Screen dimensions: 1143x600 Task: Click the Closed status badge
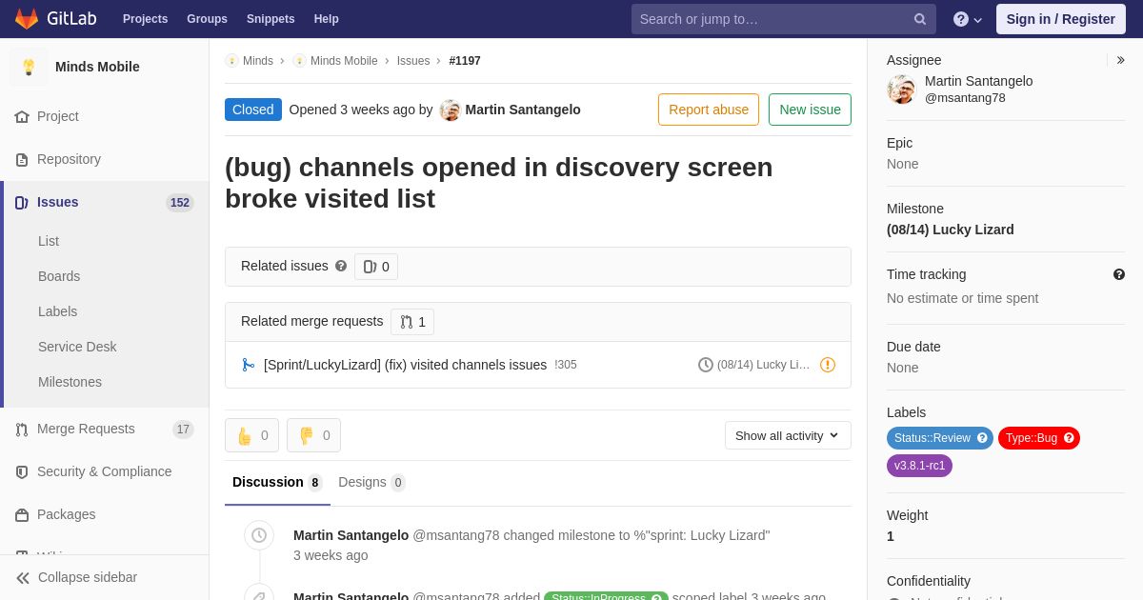253,110
